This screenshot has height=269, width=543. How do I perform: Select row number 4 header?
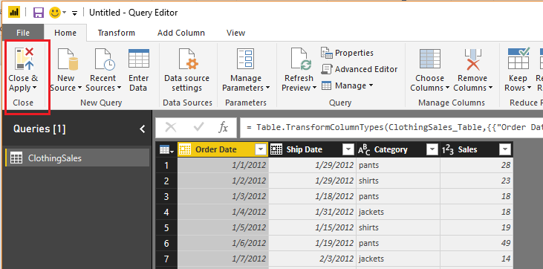166,212
